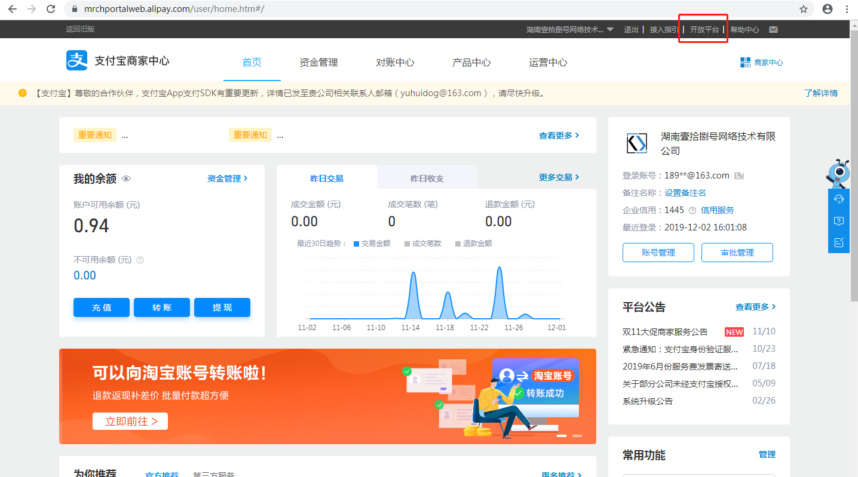Screen dimensions: 858x477
Task: Click 管理 in 常用功能 panel
Action: click(x=767, y=454)
